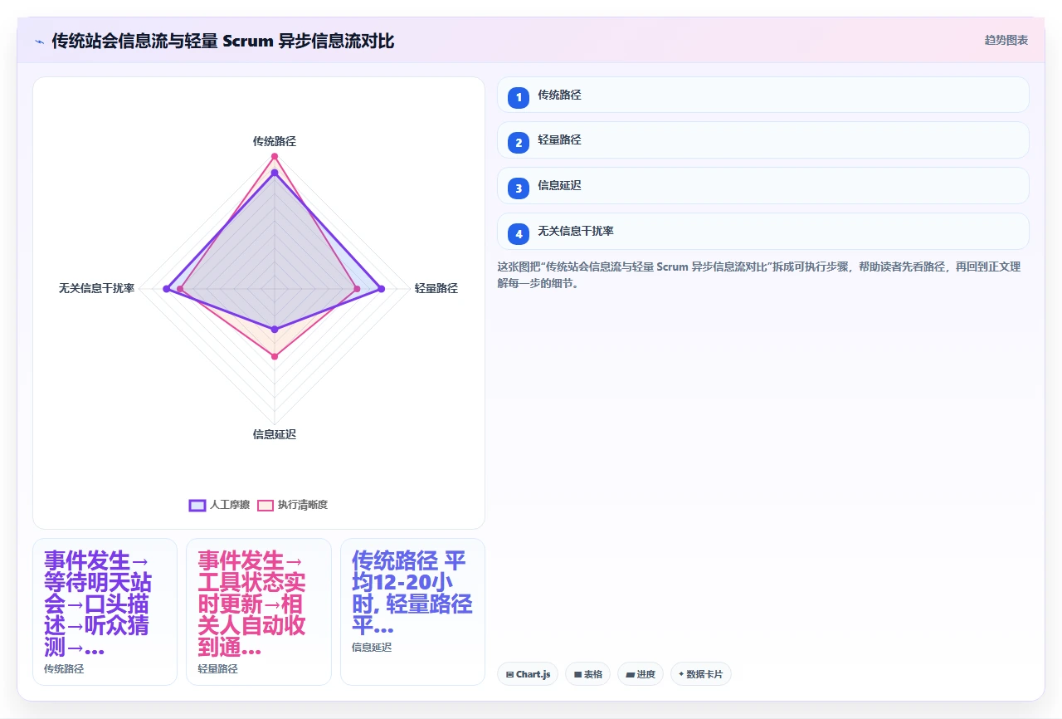Click the pink data point on 信息延迟 axis
Screen dimensions: 1062x719
click(275, 356)
